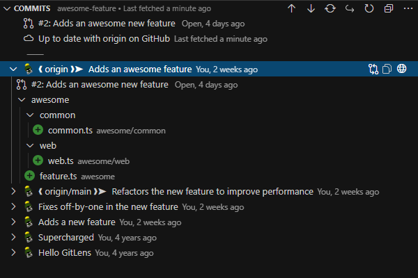Collapse the web folder

(29, 145)
